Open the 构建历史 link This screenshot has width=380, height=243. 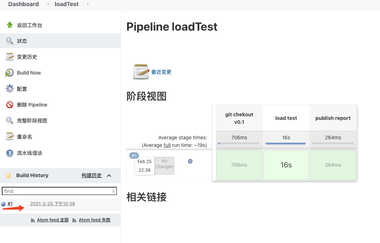(x=91, y=175)
